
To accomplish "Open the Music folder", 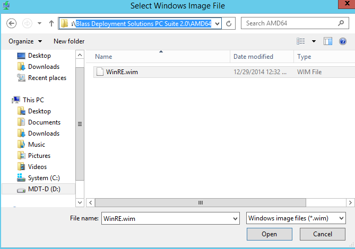I will coord(37,145).
